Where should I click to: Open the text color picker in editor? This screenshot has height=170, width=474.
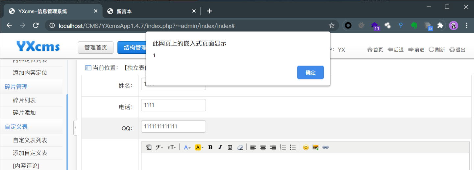[187, 147]
